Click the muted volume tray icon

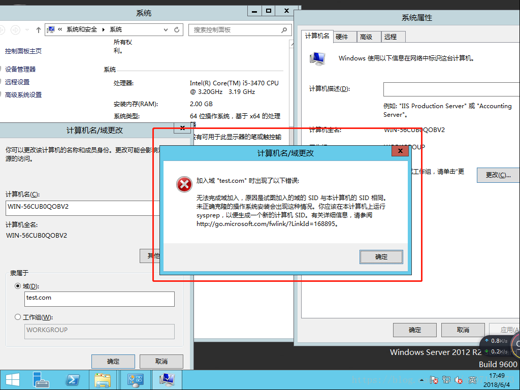(459, 380)
